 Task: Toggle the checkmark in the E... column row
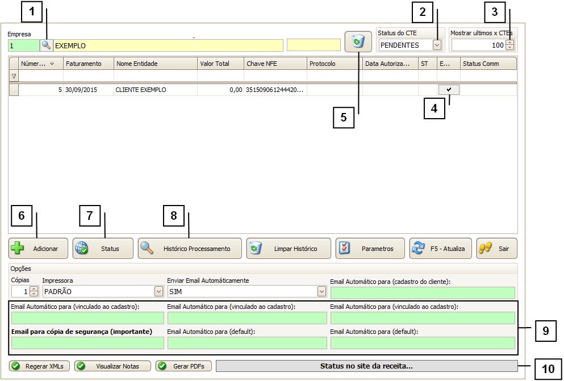pos(449,90)
